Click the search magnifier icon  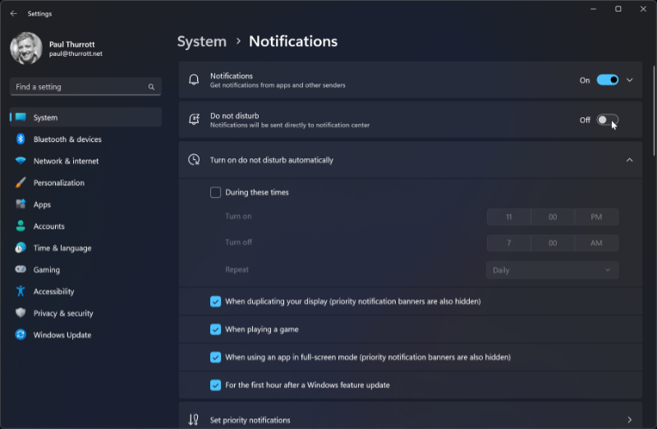pyautogui.click(x=151, y=87)
